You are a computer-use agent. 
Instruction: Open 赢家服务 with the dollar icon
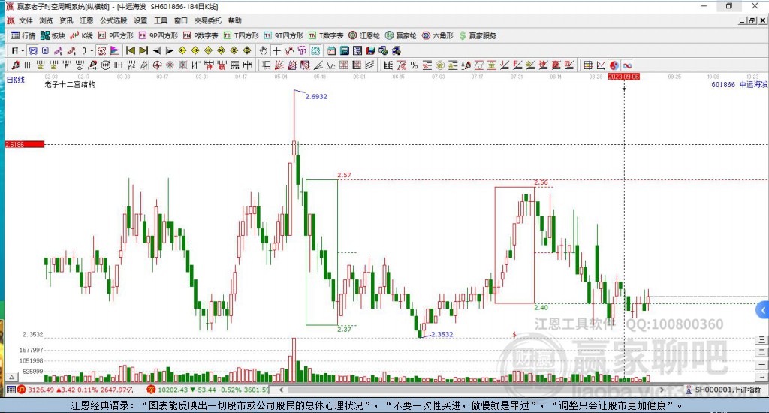[x=478, y=35]
